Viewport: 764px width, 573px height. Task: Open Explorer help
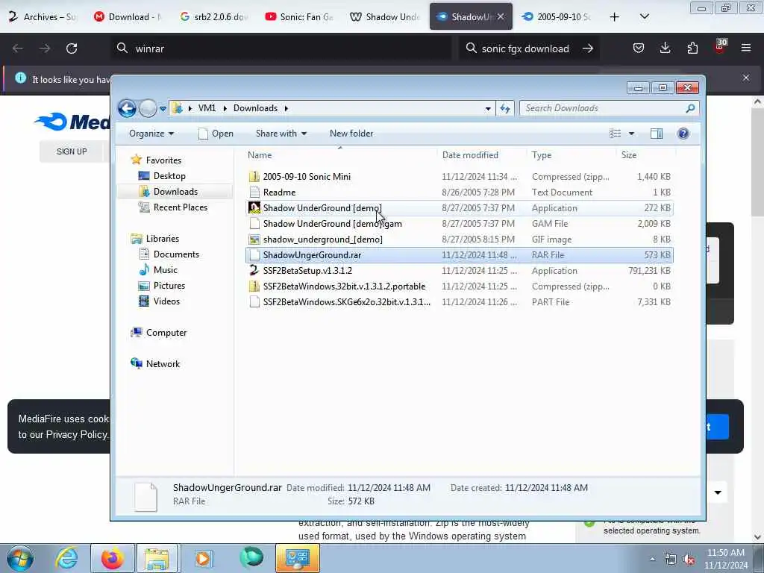click(x=683, y=134)
